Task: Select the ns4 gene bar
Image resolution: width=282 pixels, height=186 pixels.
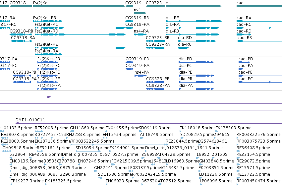Action: click(x=140, y=13)
